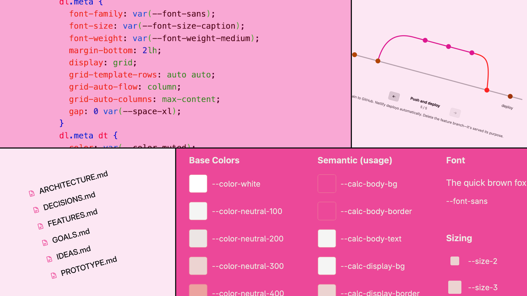The width and height of the screenshot is (527, 296).
Task: Pick the --color-neutral-300 swatch
Action: coord(198,266)
